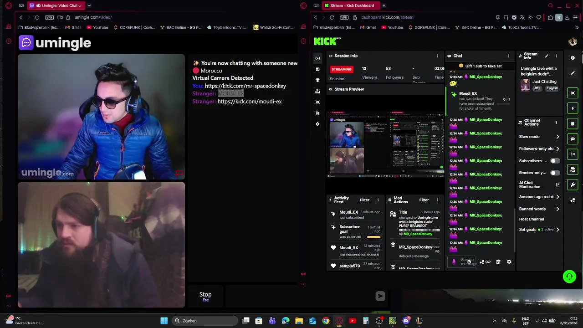Open the Channel Actions three-dot menu
This screenshot has width=583, height=328.
click(556, 123)
